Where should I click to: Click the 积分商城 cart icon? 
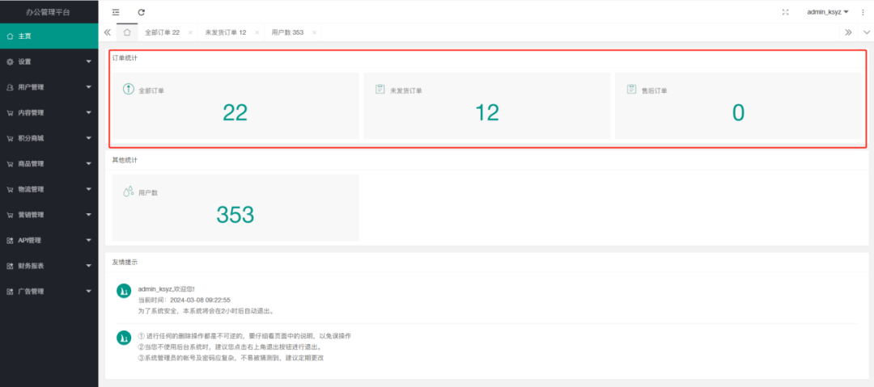coord(10,139)
